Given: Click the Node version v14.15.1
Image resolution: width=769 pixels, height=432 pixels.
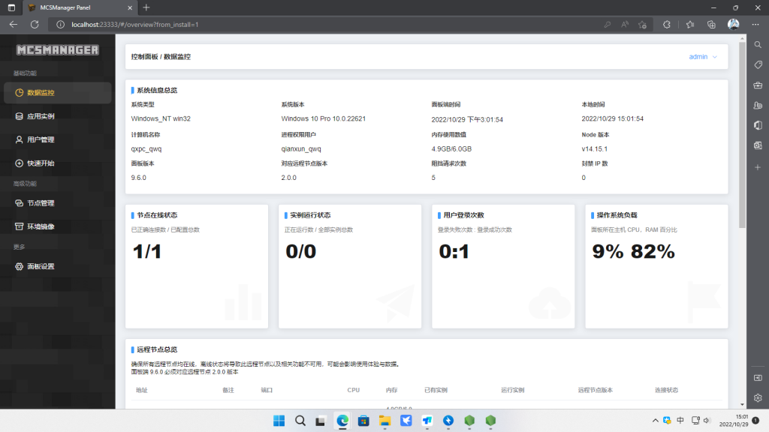Looking at the screenshot, I should pos(595,149).
